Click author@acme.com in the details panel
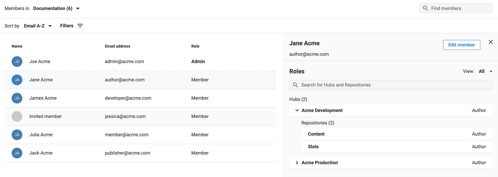The height and width of the screenshot is (177, 498). [x=309, y=54]
